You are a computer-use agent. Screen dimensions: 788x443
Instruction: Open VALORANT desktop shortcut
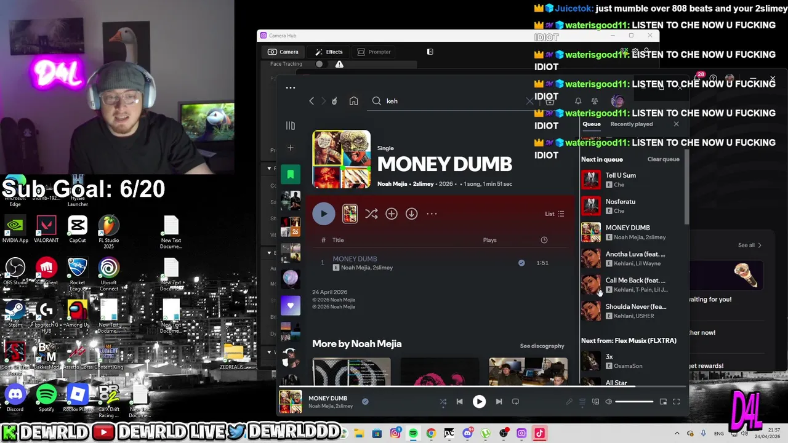pyautogui.click(x=46, y=229)
